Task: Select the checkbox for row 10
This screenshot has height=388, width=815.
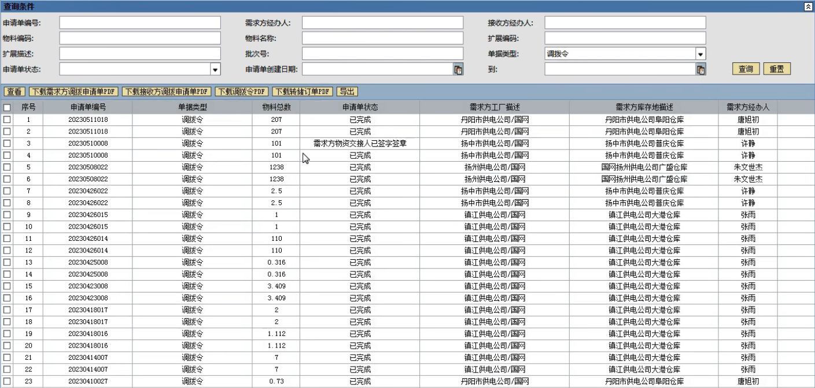Action: pos(7,226)
